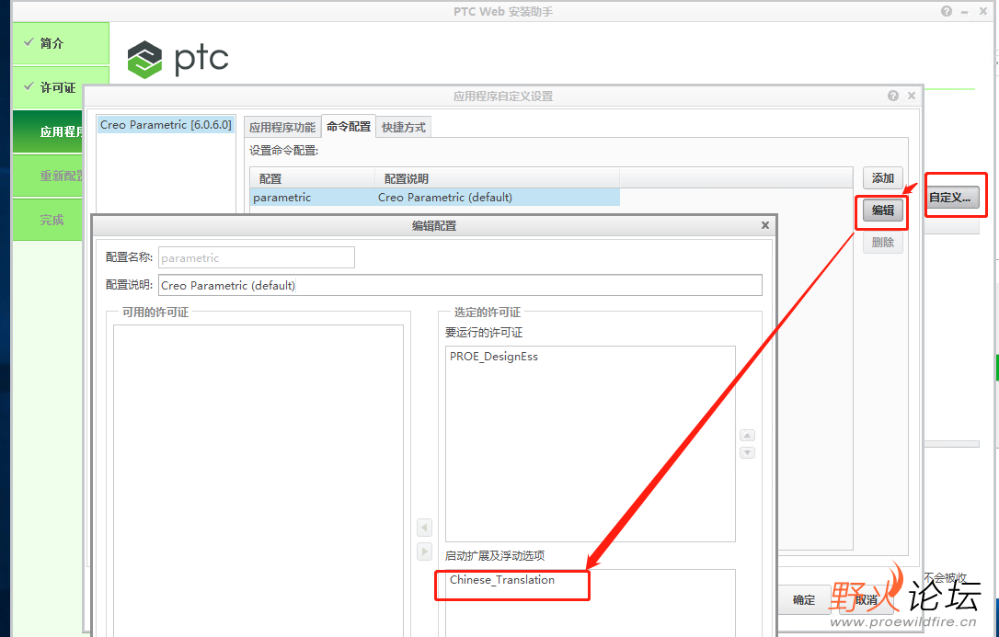Open help in PTC Web installer title bar

[947, 11]
